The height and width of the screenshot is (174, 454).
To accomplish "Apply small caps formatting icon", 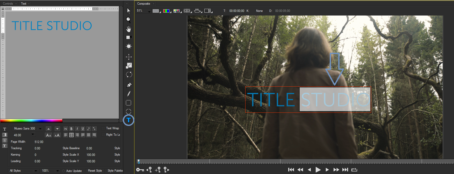I will (x=57, y=135).
